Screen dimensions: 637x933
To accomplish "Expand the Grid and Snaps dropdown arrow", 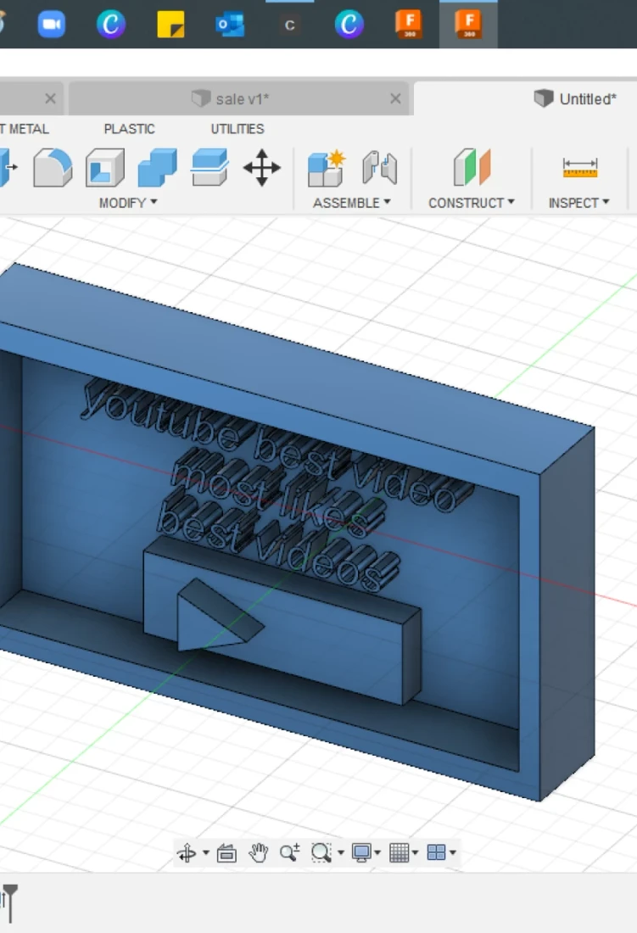I will pyautogui.click(x=415, y=852).
